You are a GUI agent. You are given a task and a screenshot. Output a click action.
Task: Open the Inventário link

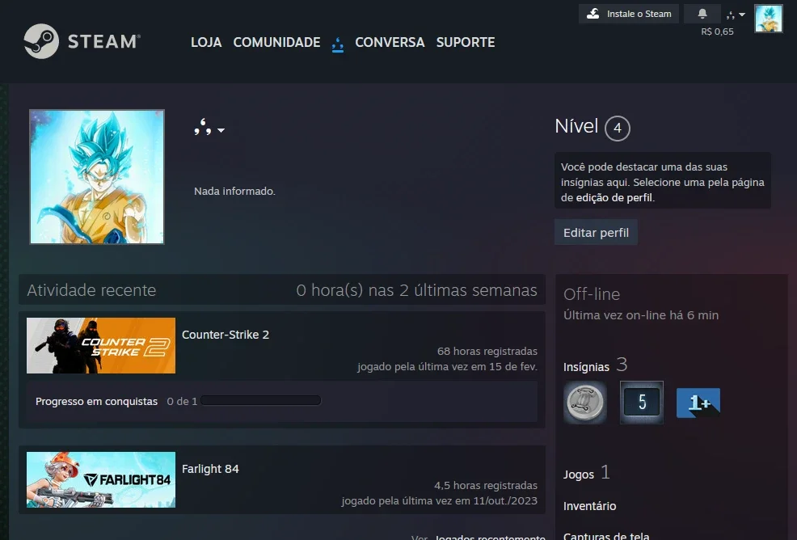coord(589,506)
